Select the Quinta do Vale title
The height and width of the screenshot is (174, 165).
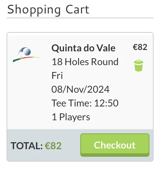pos(83,48)
